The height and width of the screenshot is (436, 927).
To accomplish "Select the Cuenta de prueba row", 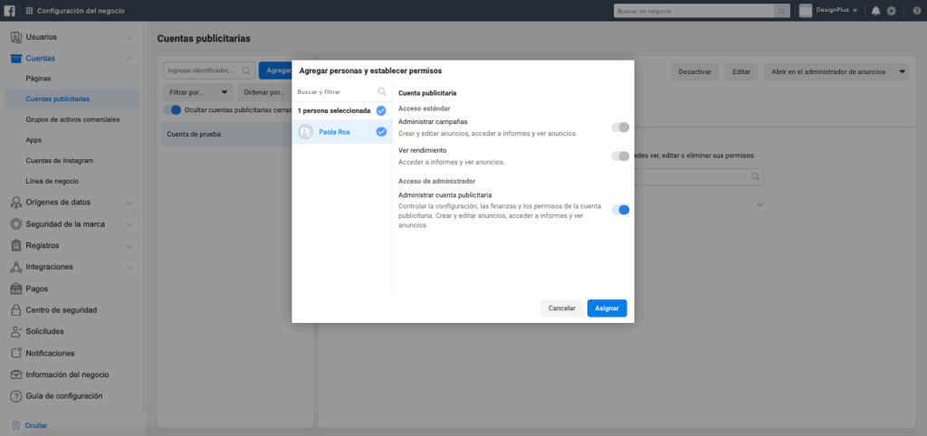I will (227, 134).
